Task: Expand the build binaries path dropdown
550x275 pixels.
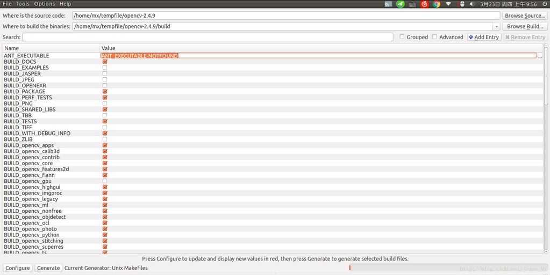Action: tap(496, 26)
